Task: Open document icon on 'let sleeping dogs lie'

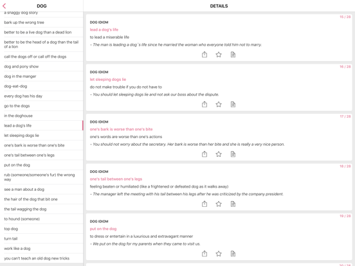Action: point(233,104)
